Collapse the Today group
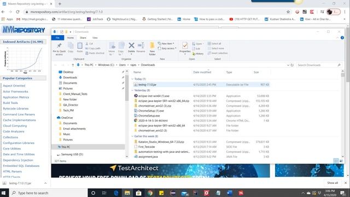Viewport: 350px width, 197px height. point(132,79)
